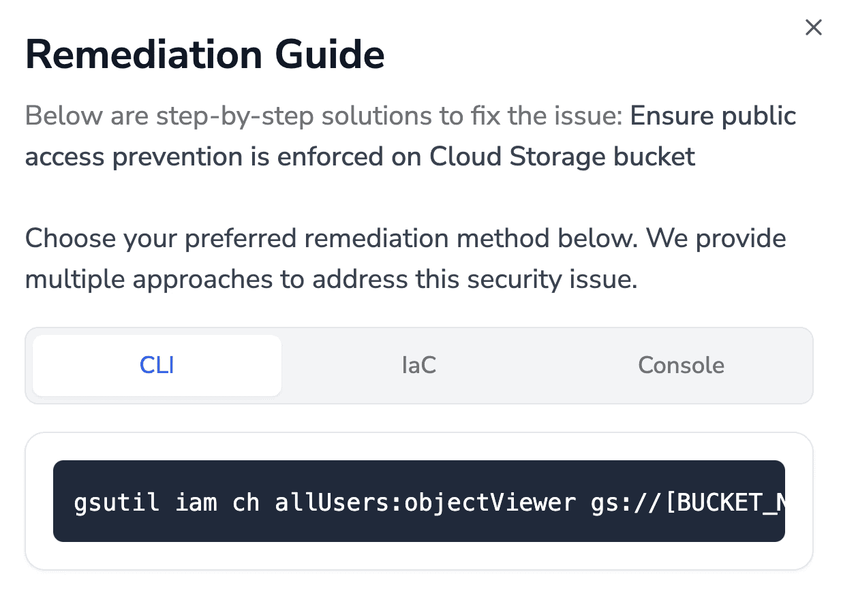Click the Remediation Guide heading
The width and height of the screenshot is (841, 591).
(204, 54)
